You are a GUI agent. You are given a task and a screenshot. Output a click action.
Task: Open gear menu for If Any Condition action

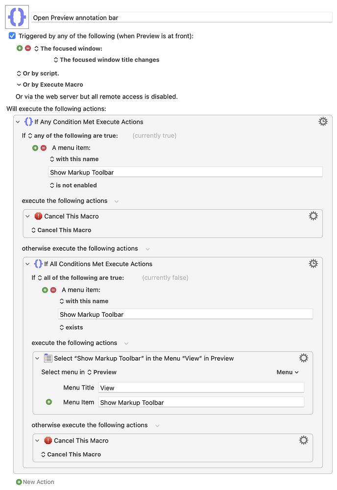pyautogui.click(x=323, y=122)
